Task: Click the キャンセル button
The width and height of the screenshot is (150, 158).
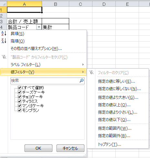Action: click(x=70, y=148)
